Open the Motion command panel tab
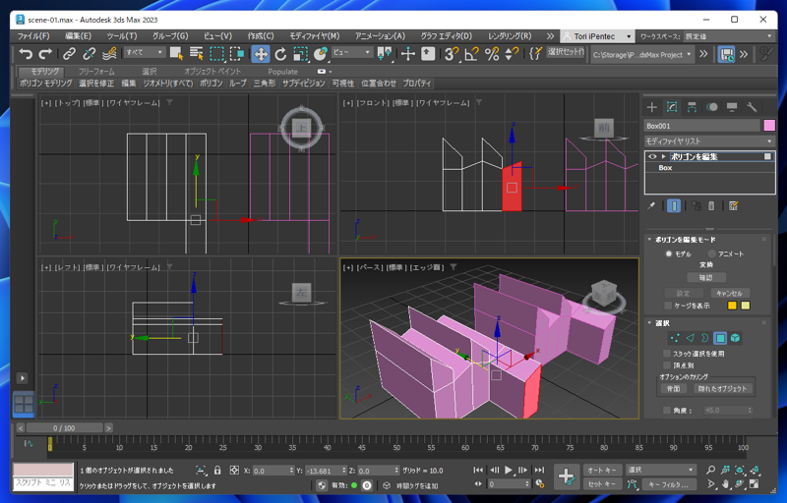The width and height of the screenshot is (787, 503). click(711, 107)
